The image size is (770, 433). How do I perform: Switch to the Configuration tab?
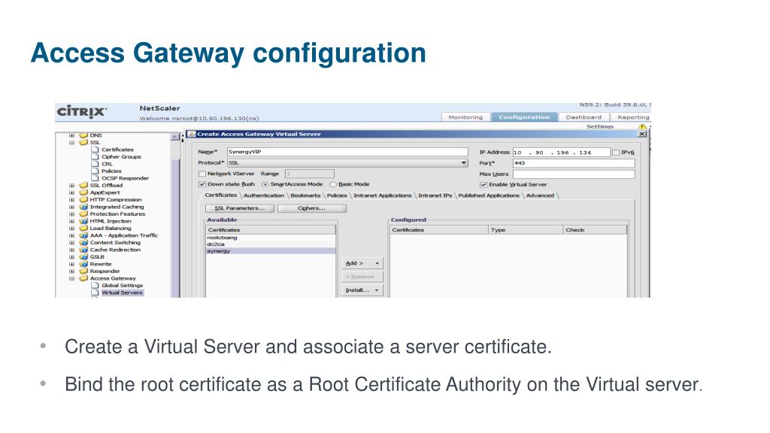coord(524,117)
